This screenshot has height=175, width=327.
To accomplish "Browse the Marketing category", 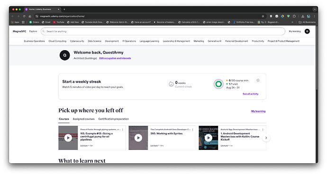I will pos(199,41).
